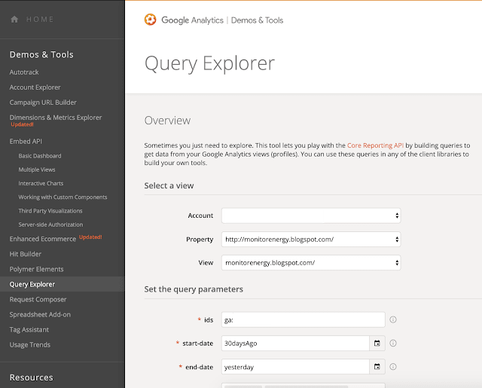Viewport: 482px width, 388px height.
Task: Click the Select a view heading
Action: (169, 185)
